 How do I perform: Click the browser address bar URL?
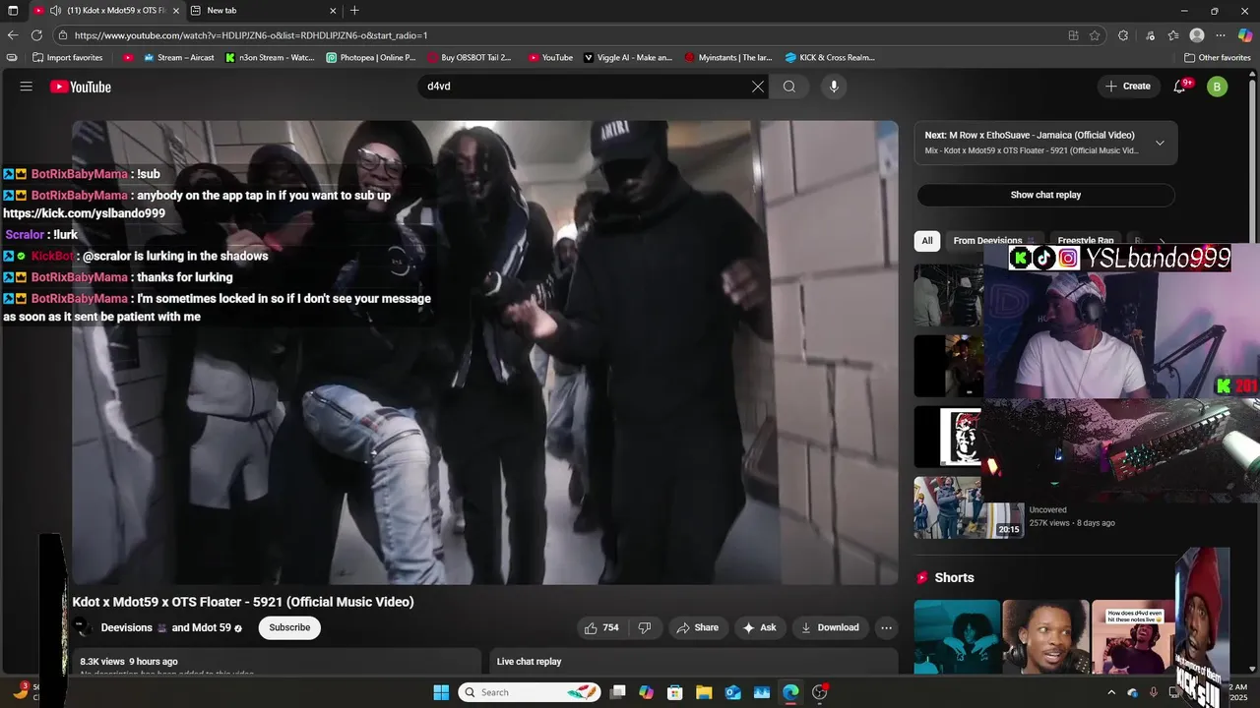(x=251, y=35)
